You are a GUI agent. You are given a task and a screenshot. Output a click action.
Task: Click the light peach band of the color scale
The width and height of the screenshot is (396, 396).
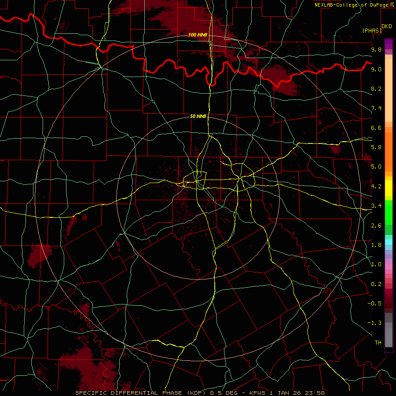pos(389,90)
